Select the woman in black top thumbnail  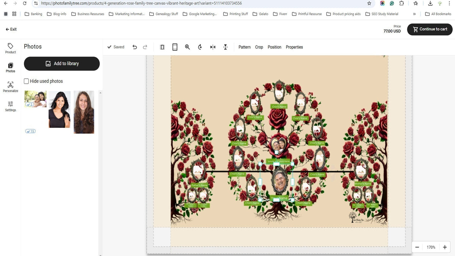point(60,109)
